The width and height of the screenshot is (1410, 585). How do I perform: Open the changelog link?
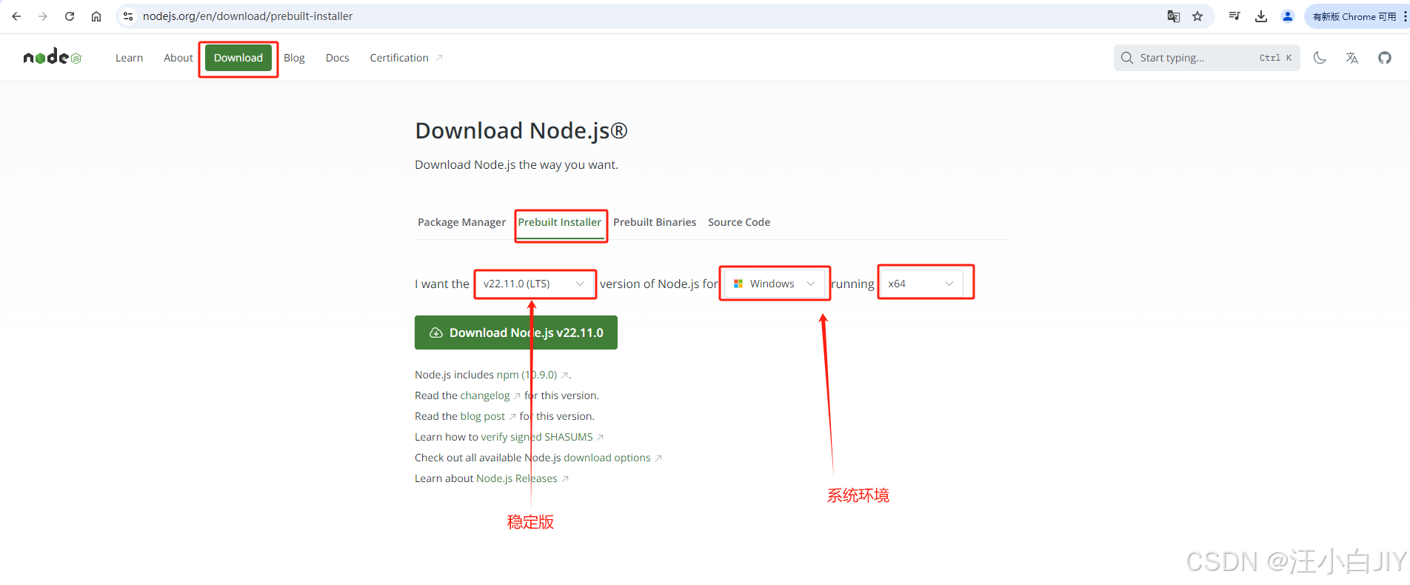pyautogui.click(x=490, y=395)
